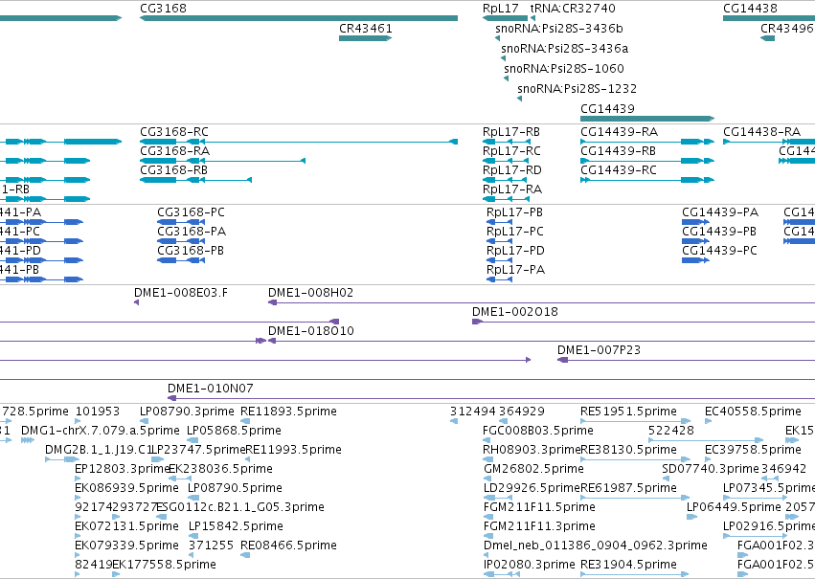Image resolution: width=815 pixels, height=579 pixels.
Task: Select EST RE51951.5prime
Action: click(x=636, y=421)
